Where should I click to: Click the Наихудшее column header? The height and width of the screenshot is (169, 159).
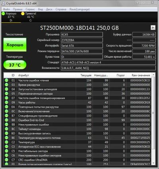101,75
